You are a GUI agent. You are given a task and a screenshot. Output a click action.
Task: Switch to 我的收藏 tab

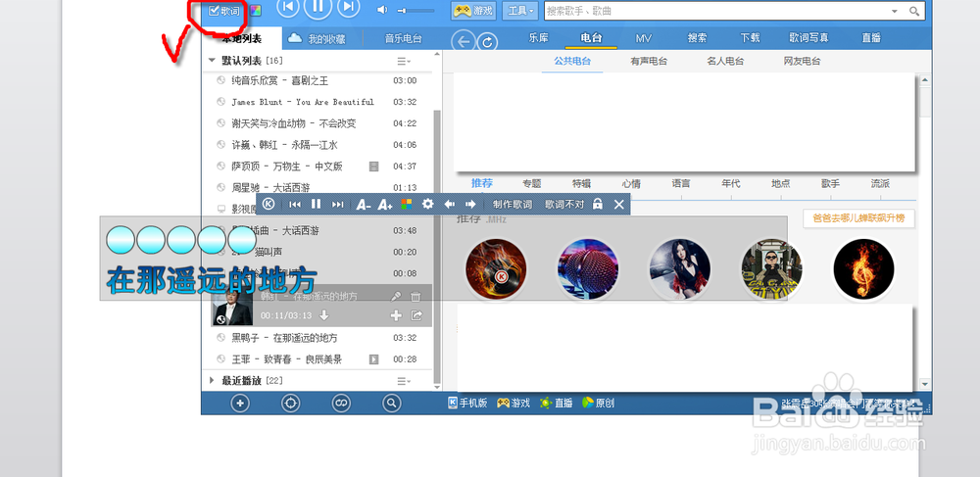(317, 39)
